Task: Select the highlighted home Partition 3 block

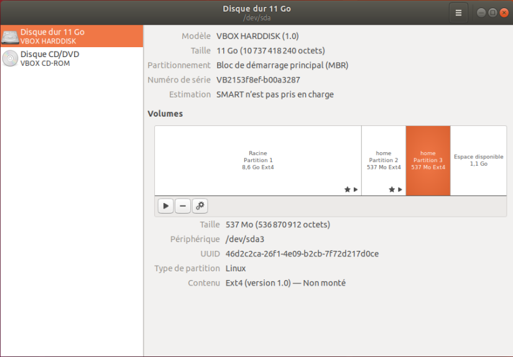Action: click(x=428, y=160)
